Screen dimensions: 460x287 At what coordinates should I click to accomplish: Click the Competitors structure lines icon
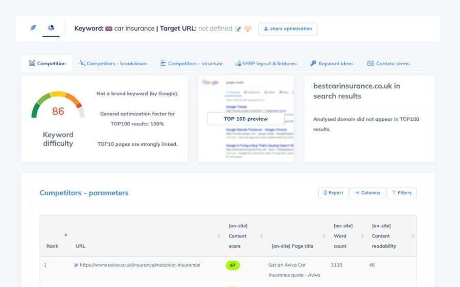(x=163, y=63)
